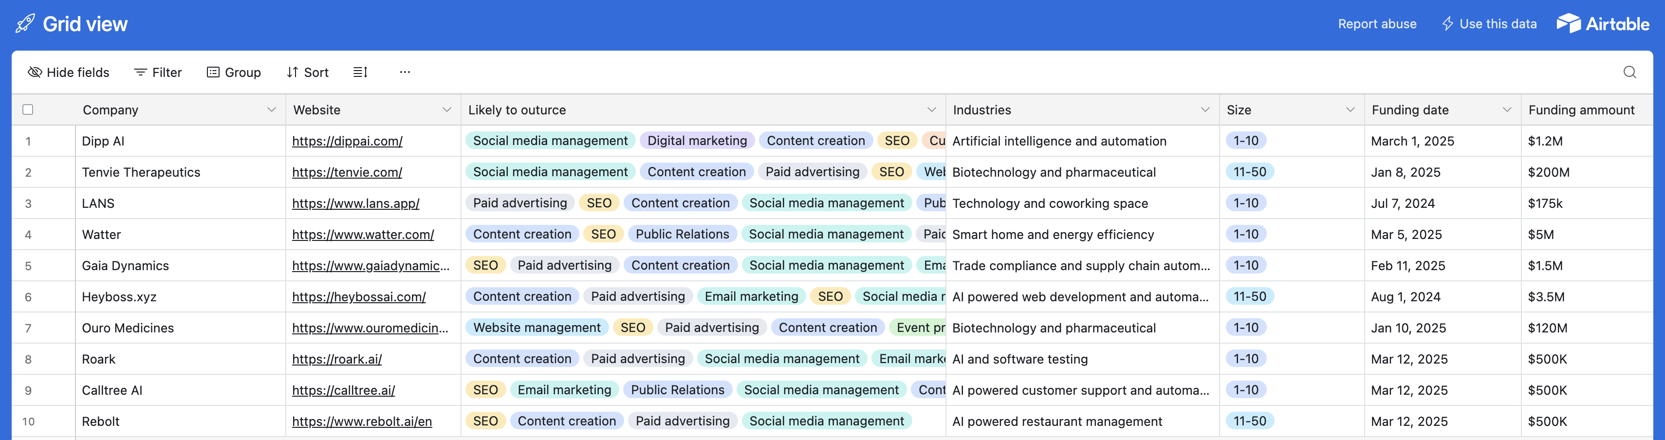Viewport: 1665px width, 440px height.
Task: Open the https://tenvie.com/ link
Action: [347, 172]
